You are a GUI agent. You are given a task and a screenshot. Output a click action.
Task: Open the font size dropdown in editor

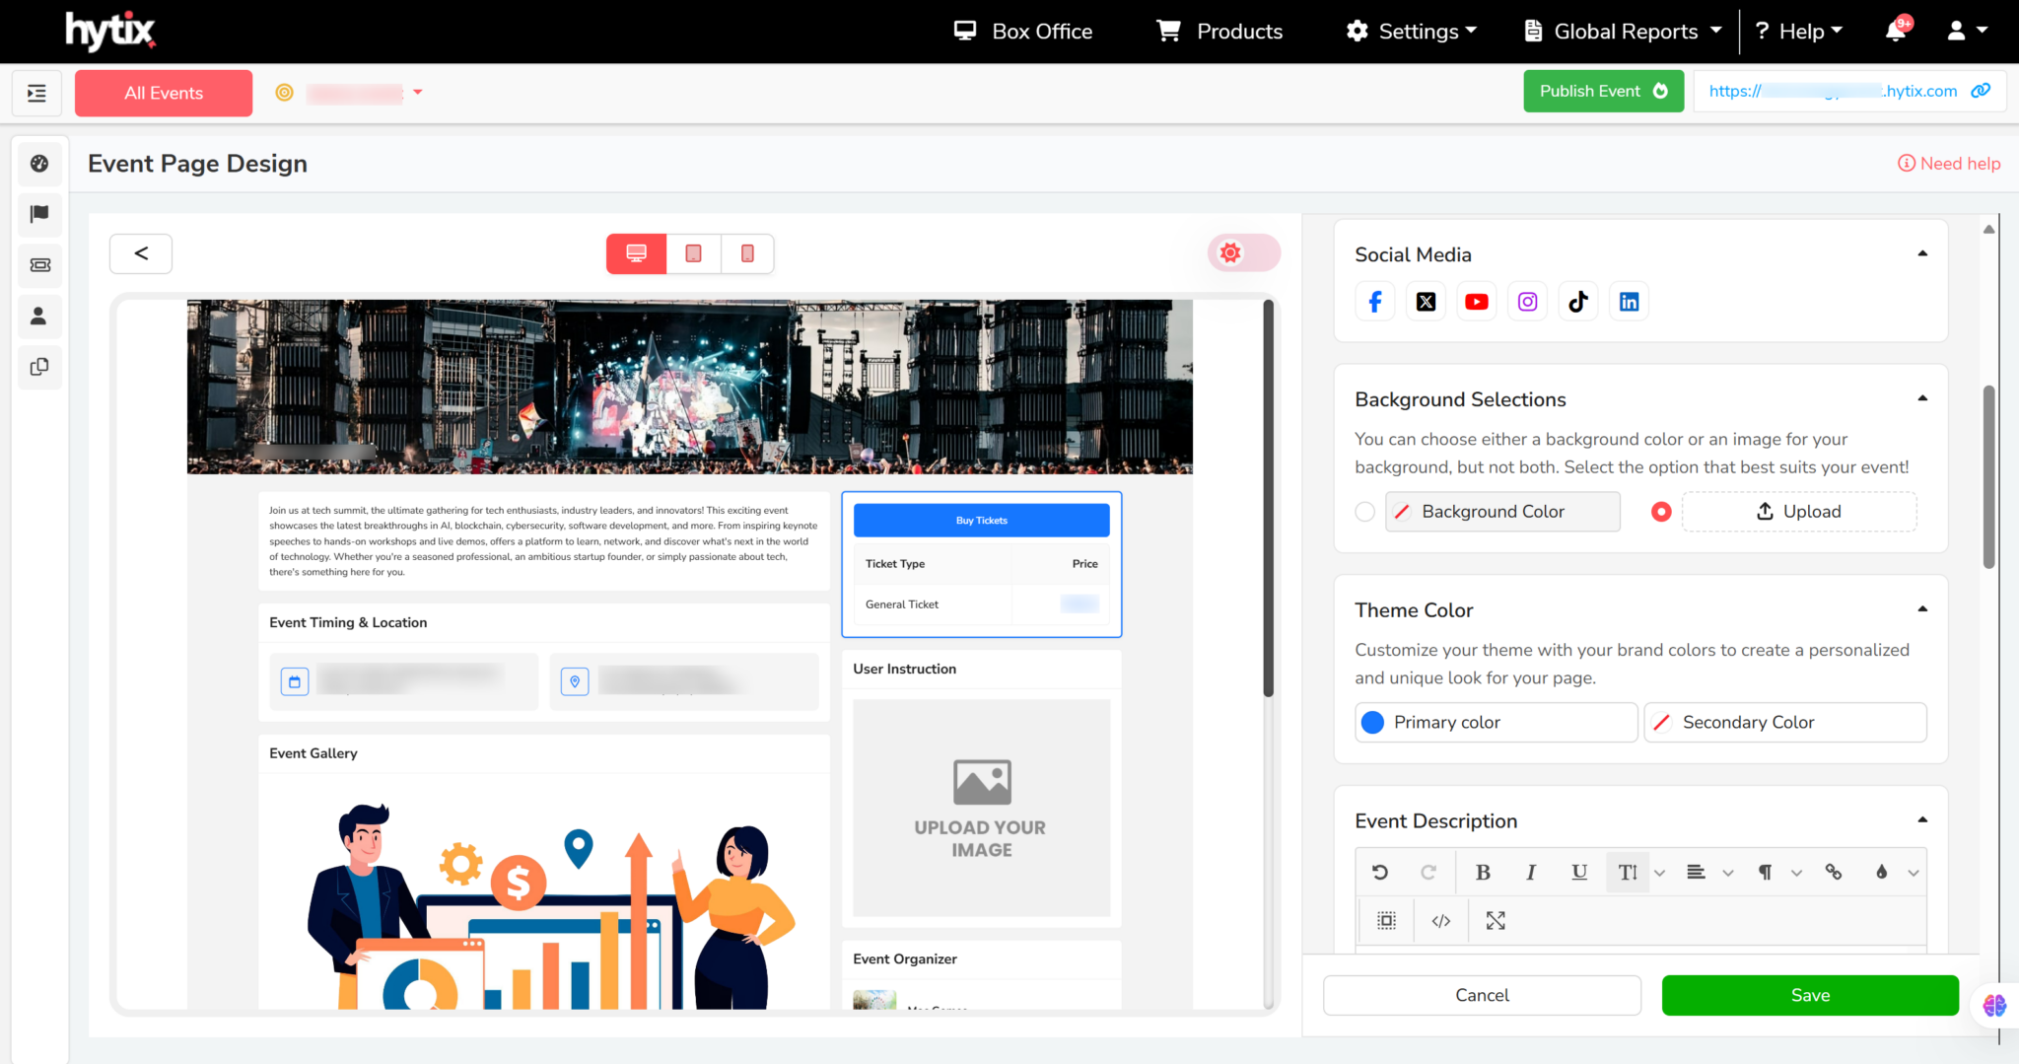click(1659, 872)
